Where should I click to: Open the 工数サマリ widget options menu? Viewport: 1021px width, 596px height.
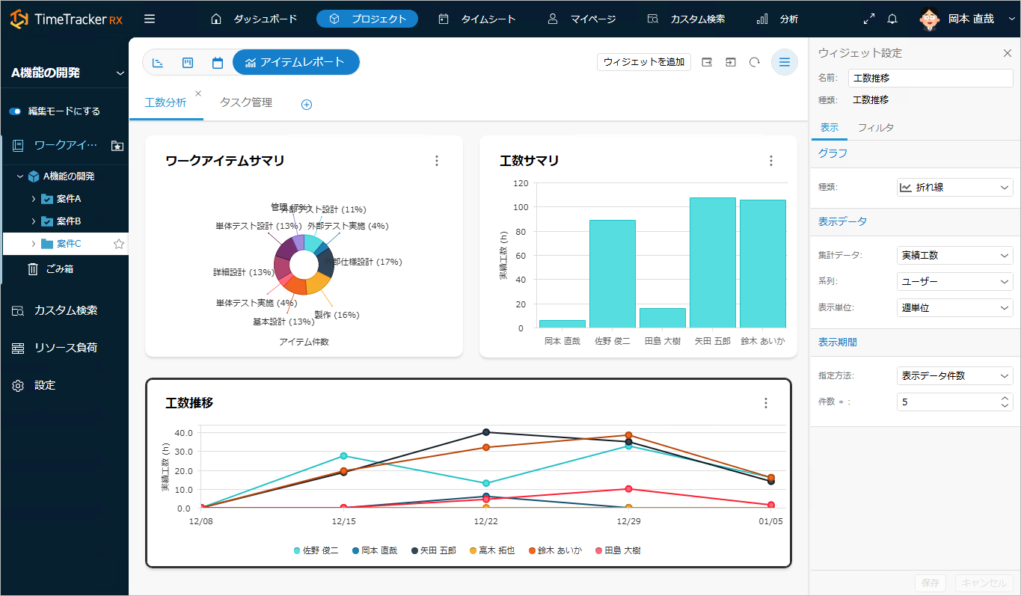[771, 161]
